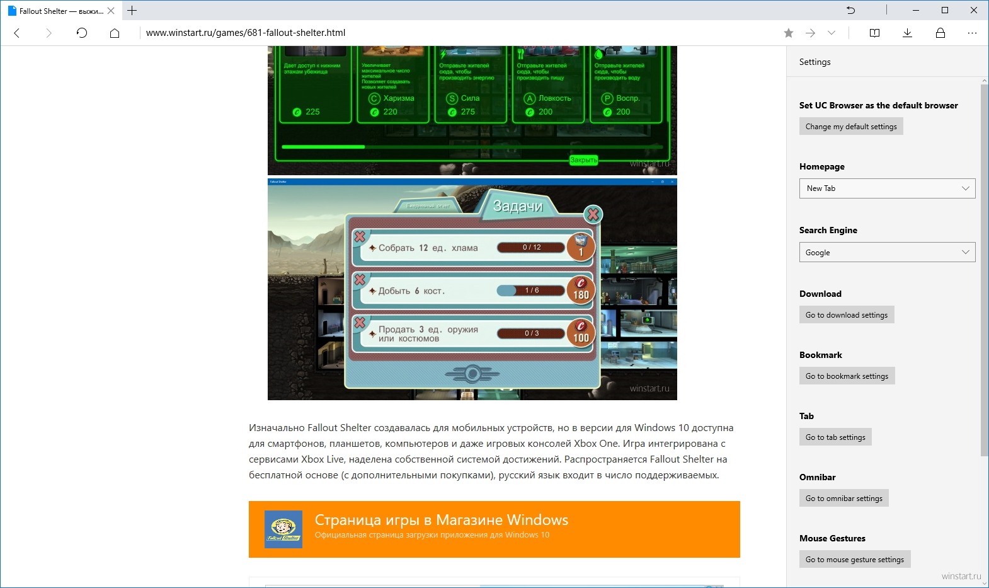The width and height of the screenshot is (989, 588).
Task: Click the Сила 275 room card
Action: coord(471,84)
